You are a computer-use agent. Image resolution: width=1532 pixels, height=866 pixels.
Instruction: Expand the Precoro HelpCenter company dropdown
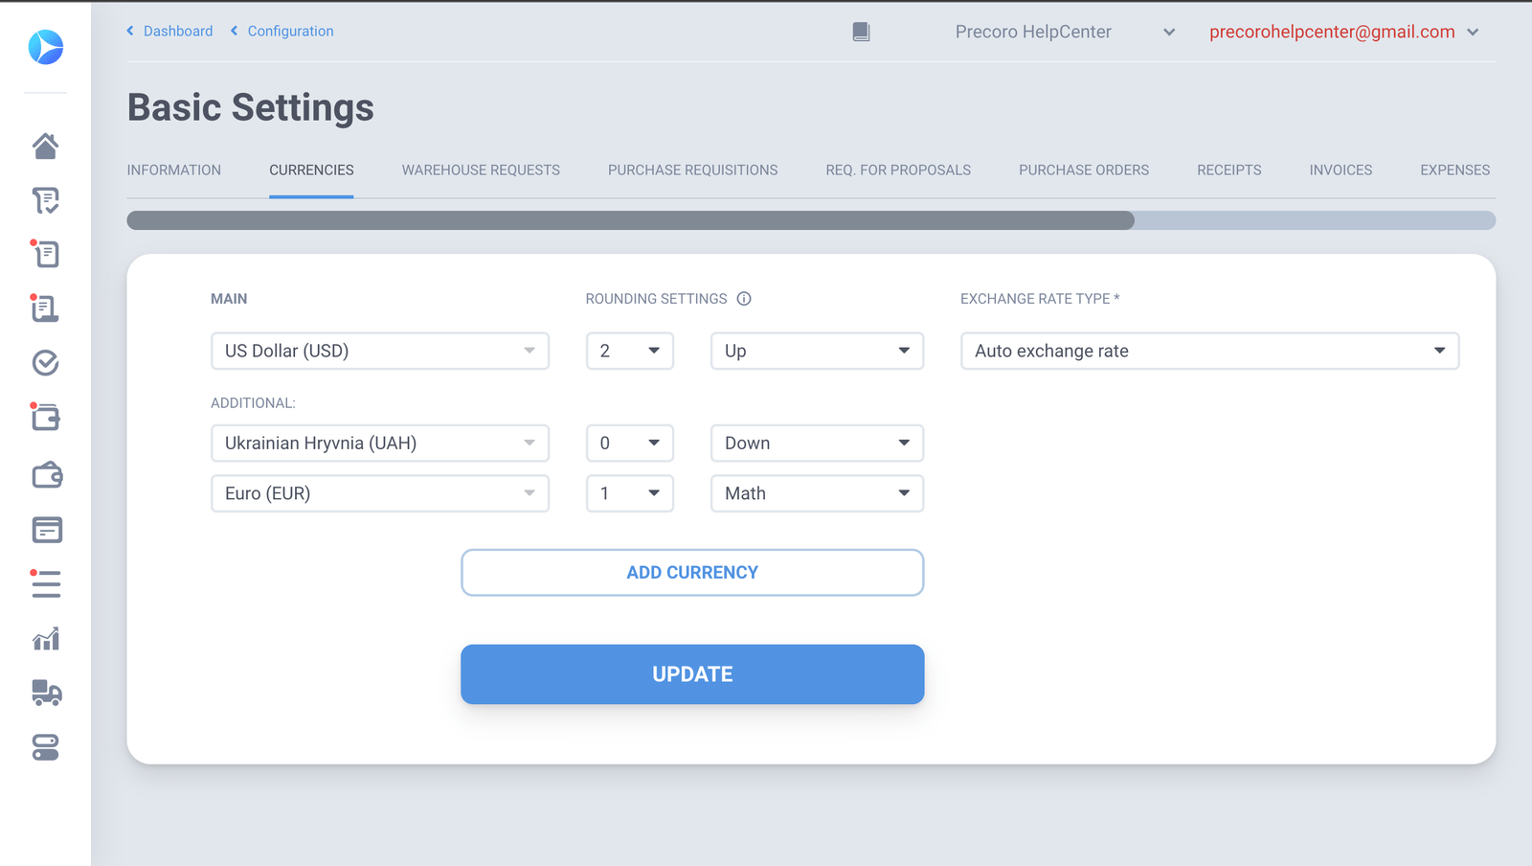click(x=1065, y=32)
